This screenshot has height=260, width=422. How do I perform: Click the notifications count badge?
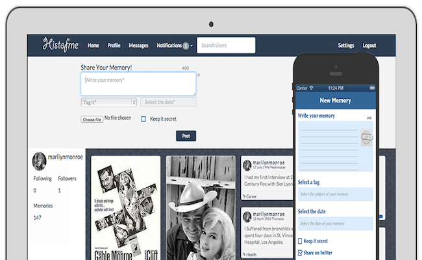click(x=186, y=45)
